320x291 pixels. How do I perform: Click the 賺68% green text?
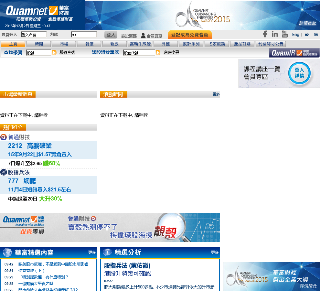[x=51, y=163]
